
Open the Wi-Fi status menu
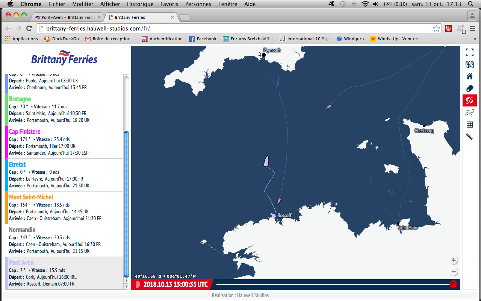point(365,4)
